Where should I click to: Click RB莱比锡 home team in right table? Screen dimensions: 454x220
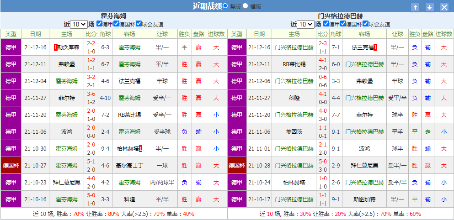click(x=294, y=64)
